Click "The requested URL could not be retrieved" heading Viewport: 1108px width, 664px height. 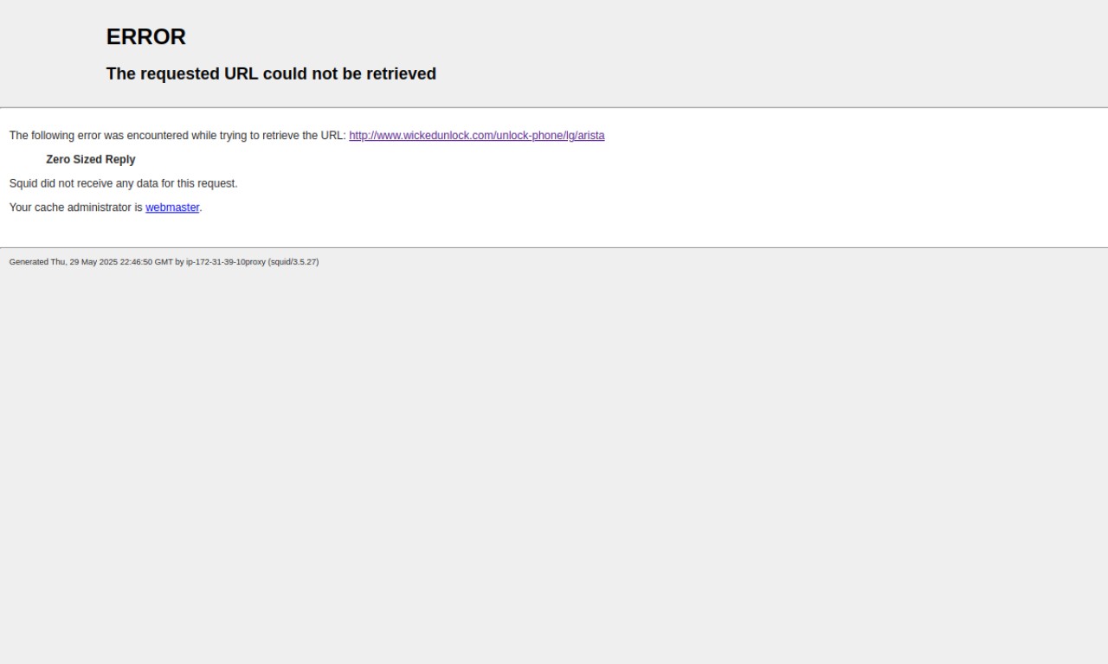[x=271, y=74]
